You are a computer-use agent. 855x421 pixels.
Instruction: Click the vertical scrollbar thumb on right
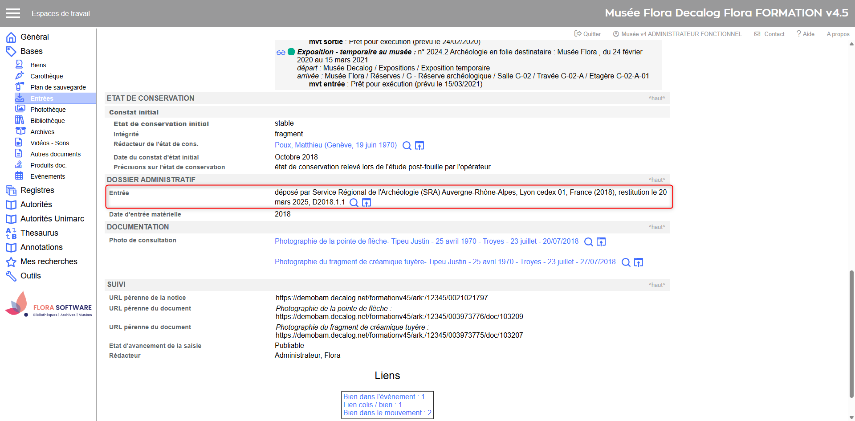point(851,334)
